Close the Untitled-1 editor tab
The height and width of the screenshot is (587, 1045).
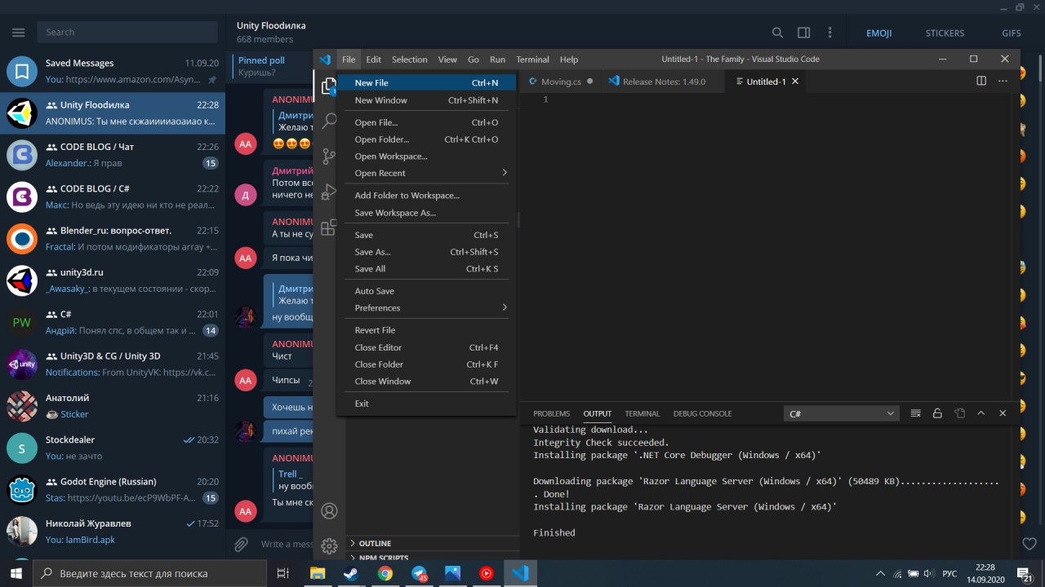795,82
